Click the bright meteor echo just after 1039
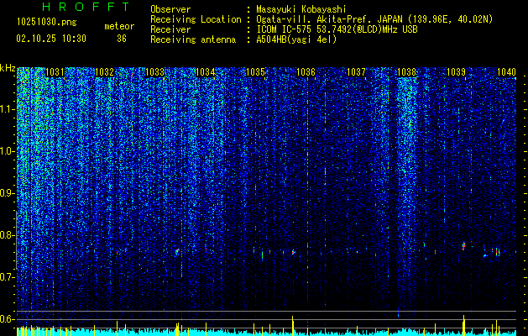 [463, 245]
